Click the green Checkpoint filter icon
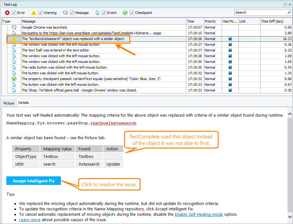293x224 pixels. click(x=125, y=13)
